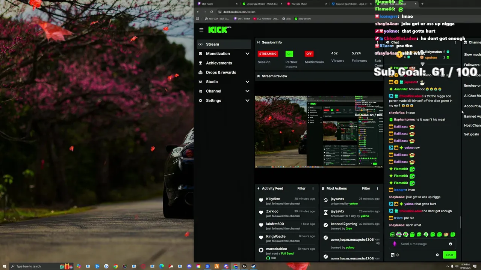481x270 pixels.
Task: Insert the burger-like emote in the emote row
Action: coord(446,234)
